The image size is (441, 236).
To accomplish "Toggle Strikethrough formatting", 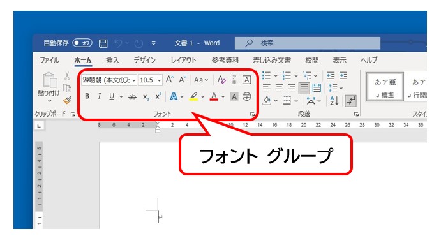I will pyautogui.click(x=132, y=97).
